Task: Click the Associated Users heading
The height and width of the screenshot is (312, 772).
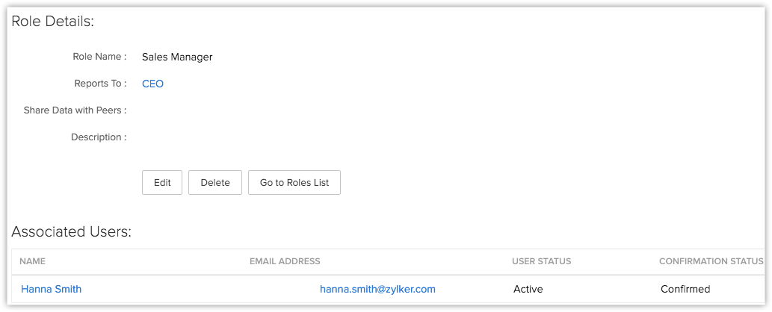Action: 71,232
